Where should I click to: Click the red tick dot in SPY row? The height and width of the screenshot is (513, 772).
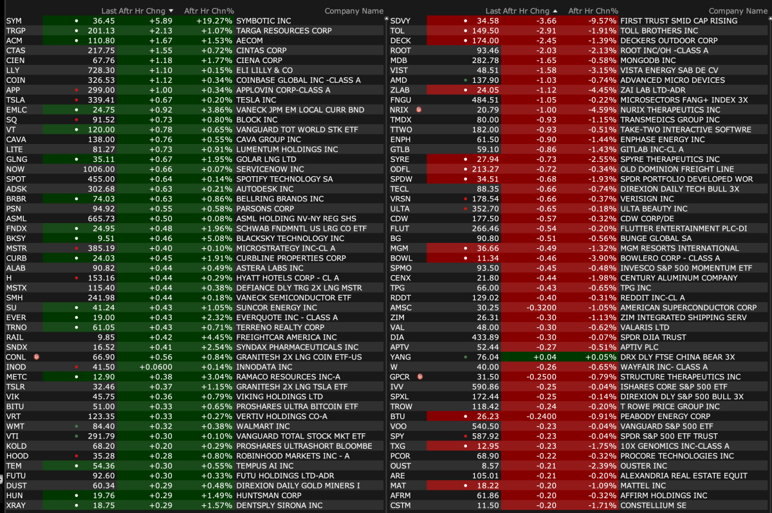[x=465, y=436]
